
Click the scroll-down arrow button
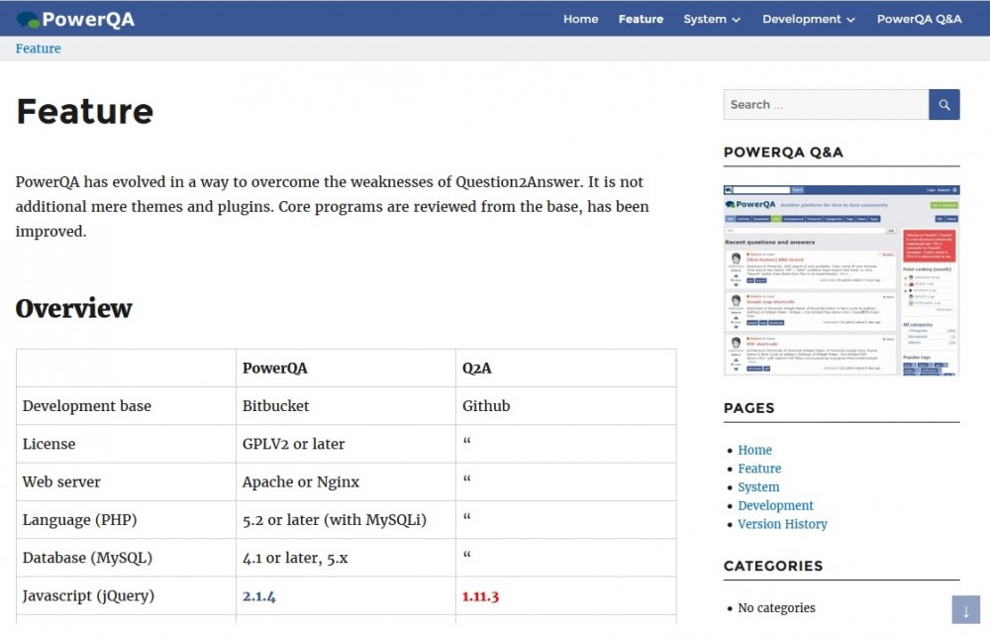coord(965,609)
